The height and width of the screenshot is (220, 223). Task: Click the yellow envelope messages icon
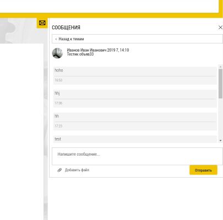pyautogui.click(x=42, y=23)
